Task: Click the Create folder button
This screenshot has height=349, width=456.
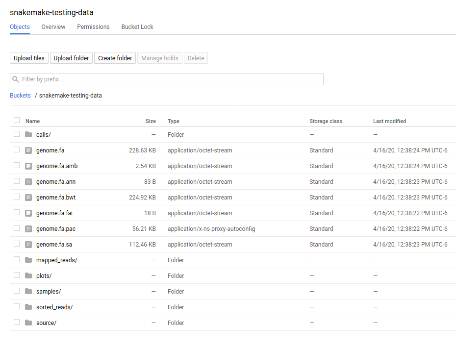Action: pos(115,58)
